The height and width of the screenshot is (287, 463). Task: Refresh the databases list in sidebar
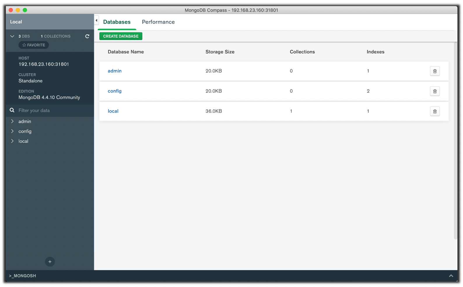[87, 36]
